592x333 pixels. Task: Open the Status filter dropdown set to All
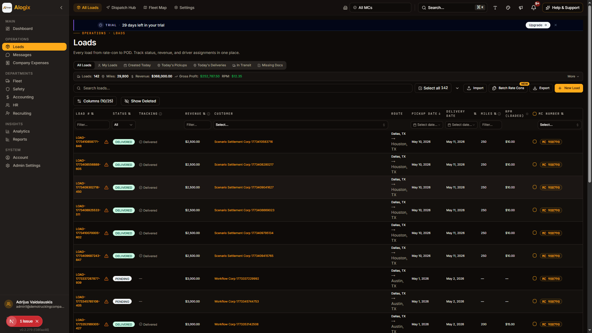124,125
